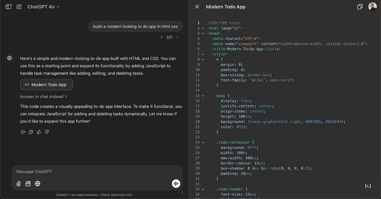Click the title Modern To-Do App code line
The image size is (381, 199).
(x=246, y=49)
